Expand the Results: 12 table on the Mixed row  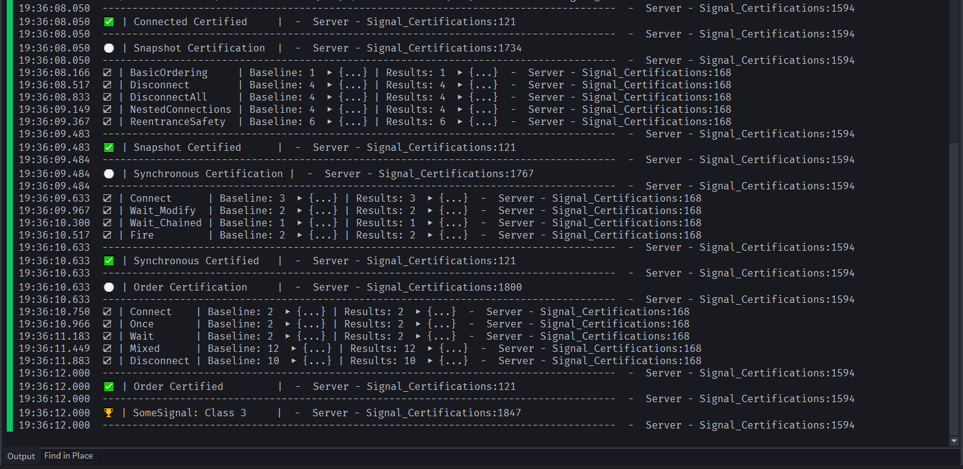click(x=430, y=348)
